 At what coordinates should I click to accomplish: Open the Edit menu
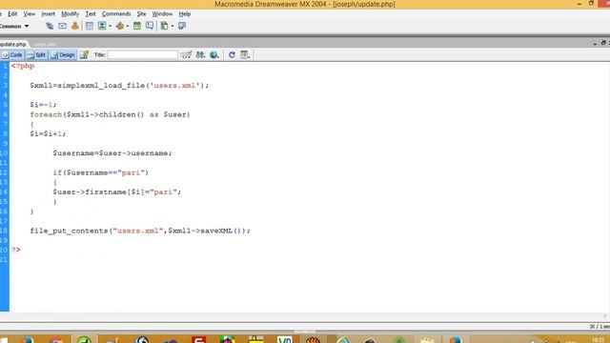click(12, 13)
